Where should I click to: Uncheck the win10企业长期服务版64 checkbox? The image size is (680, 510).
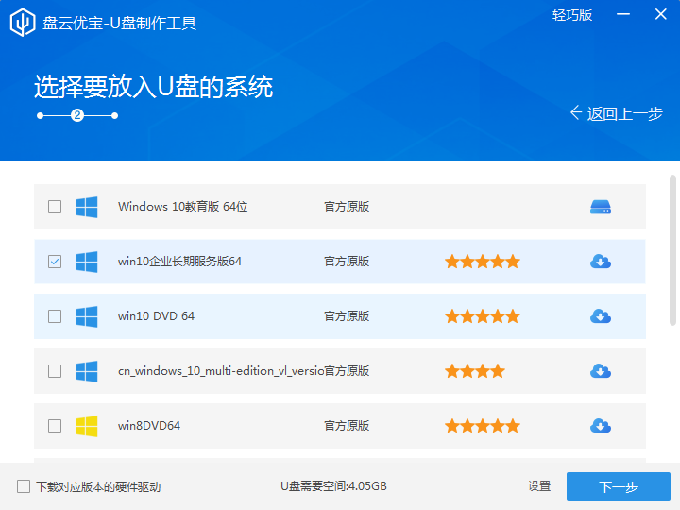55,262
